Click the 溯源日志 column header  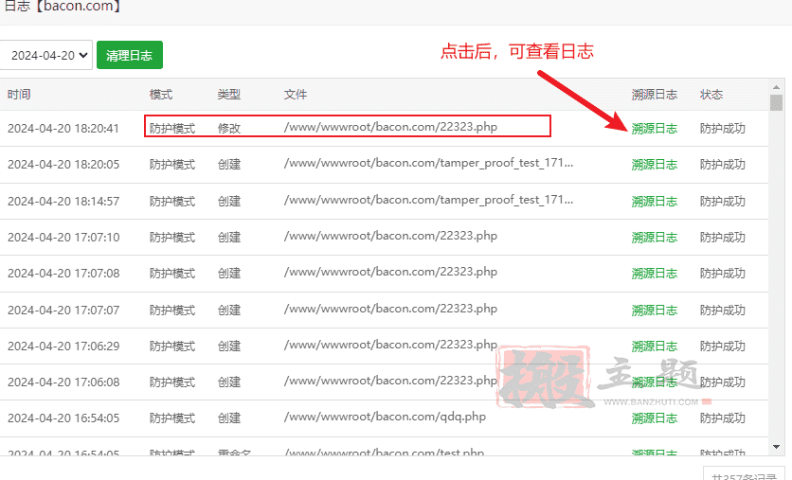tap(654, 95)
